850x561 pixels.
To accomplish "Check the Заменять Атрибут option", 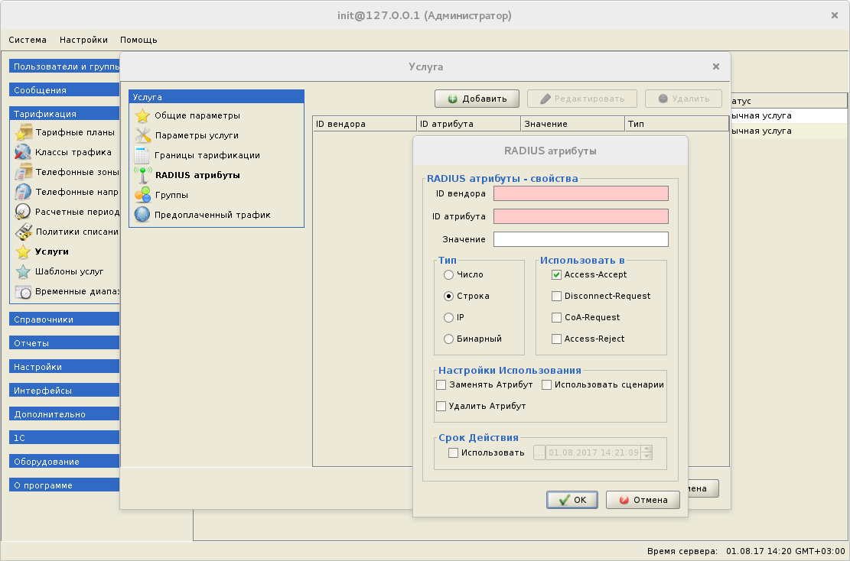I will 441,384.
